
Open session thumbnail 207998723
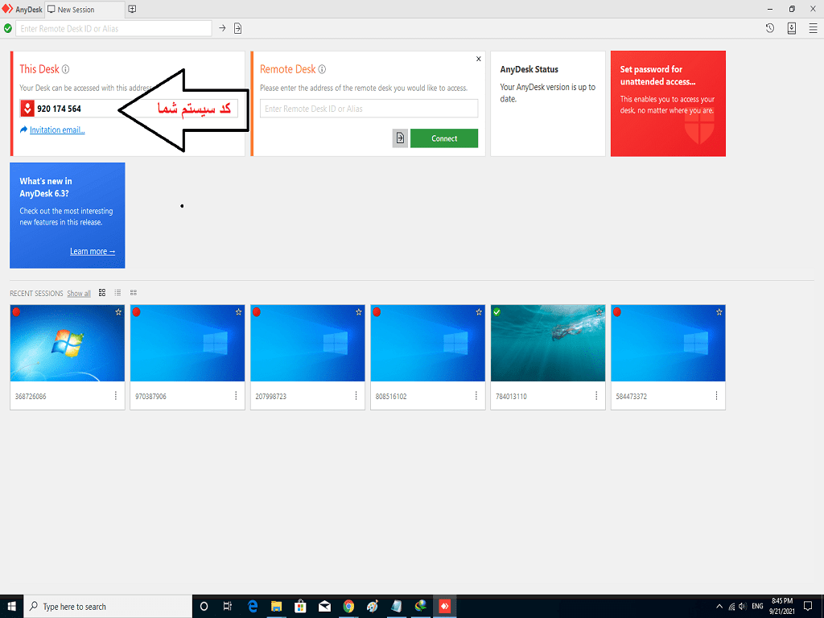307,343
